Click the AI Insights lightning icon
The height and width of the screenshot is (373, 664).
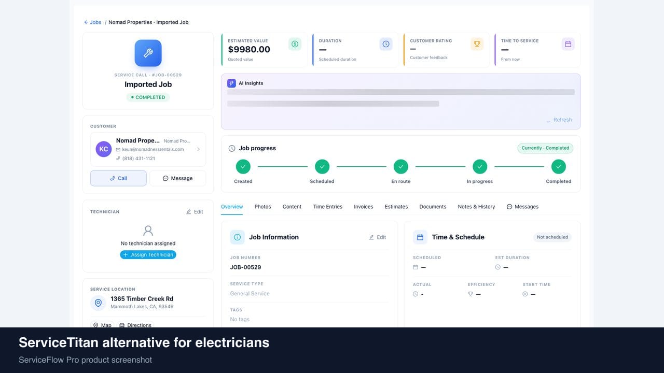click(231, 83)
